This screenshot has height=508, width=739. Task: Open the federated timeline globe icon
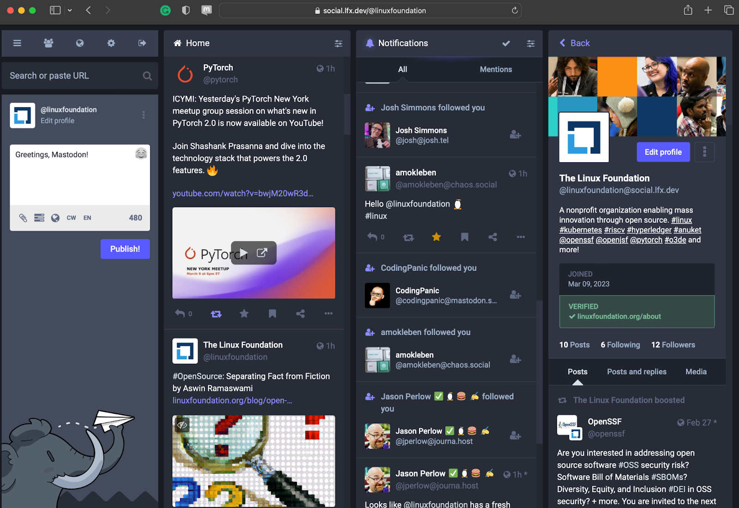pos(80,43)
